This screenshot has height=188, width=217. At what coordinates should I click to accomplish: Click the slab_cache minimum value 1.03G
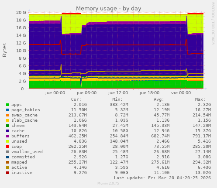click(121, 120)
